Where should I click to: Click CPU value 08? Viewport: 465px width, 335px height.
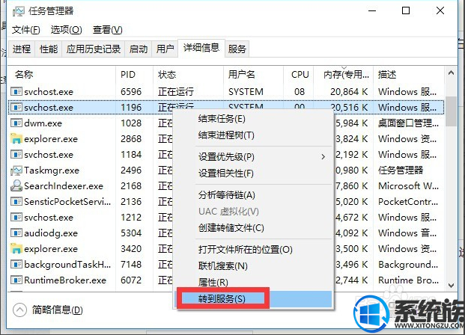pyautogui.click(x=300, y=92)
